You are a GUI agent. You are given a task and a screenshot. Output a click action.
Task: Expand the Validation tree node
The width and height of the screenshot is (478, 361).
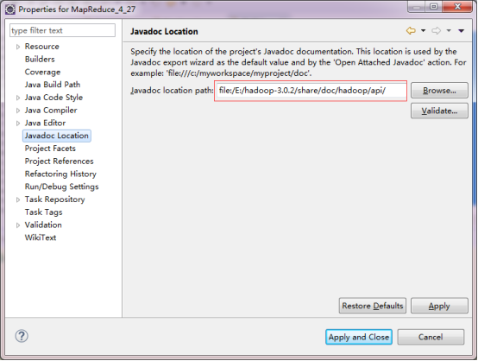click(18, 225)
